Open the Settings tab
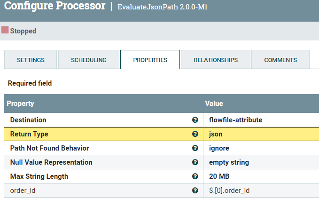The image size is (319, 207). (31, 60)
